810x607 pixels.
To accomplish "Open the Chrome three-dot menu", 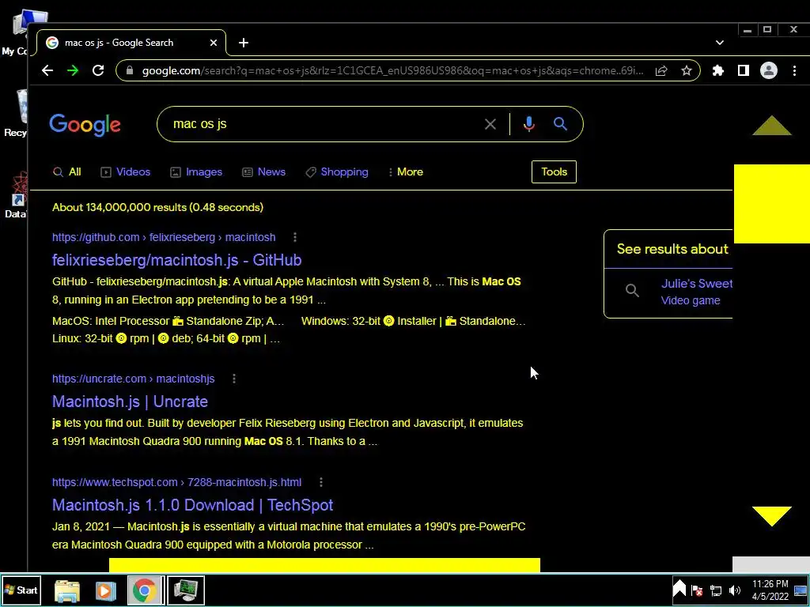I will tap(794, 70).
